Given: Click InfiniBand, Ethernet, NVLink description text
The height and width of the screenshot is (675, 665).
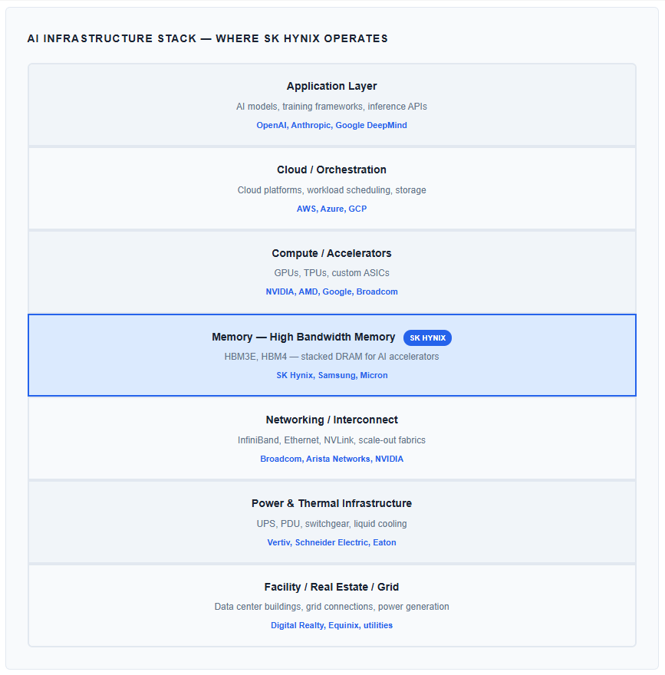Looking at the screenshot, I should pyautogui.click(x=331, y=440).
